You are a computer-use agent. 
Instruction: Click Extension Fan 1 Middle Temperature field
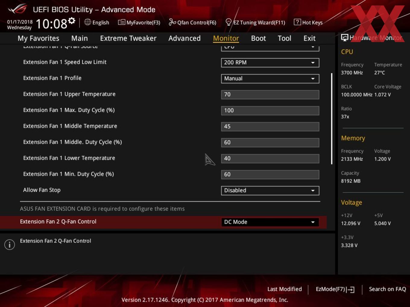click(270, 126)
